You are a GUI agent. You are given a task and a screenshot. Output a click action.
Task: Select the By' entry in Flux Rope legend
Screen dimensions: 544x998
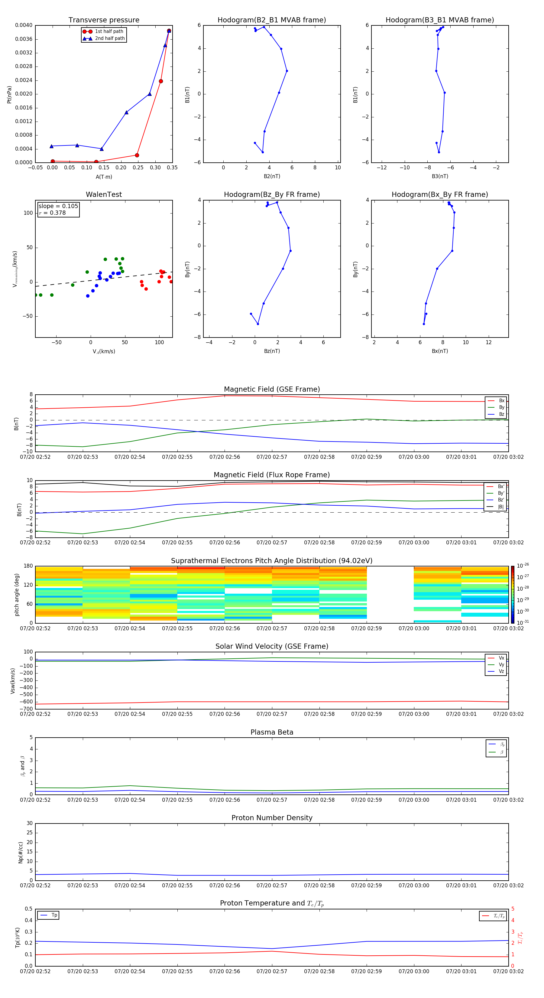pyautogui.click(x=495, y=493)
